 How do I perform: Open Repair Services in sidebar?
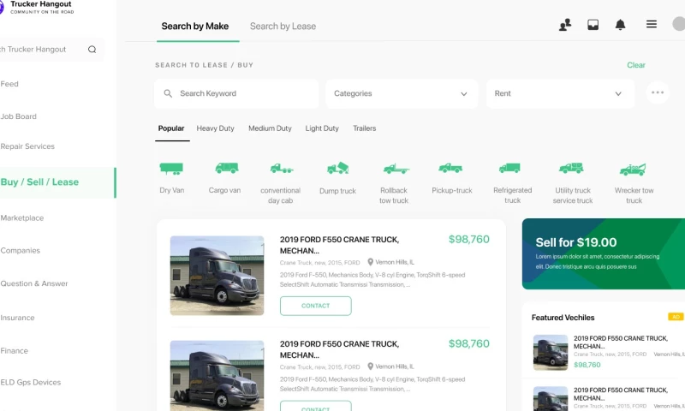pyautogui.click(x=27, y=146)
